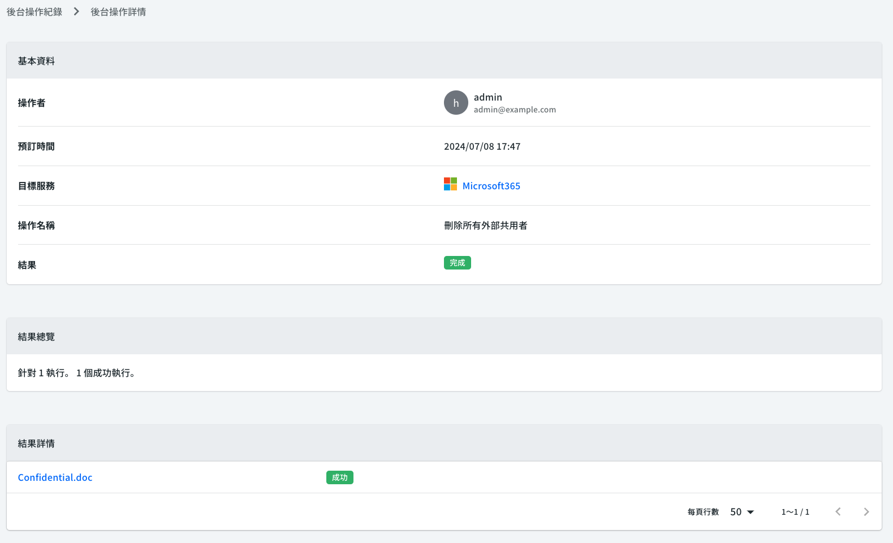Click the 預訂時間 row label

coord(36,146)
